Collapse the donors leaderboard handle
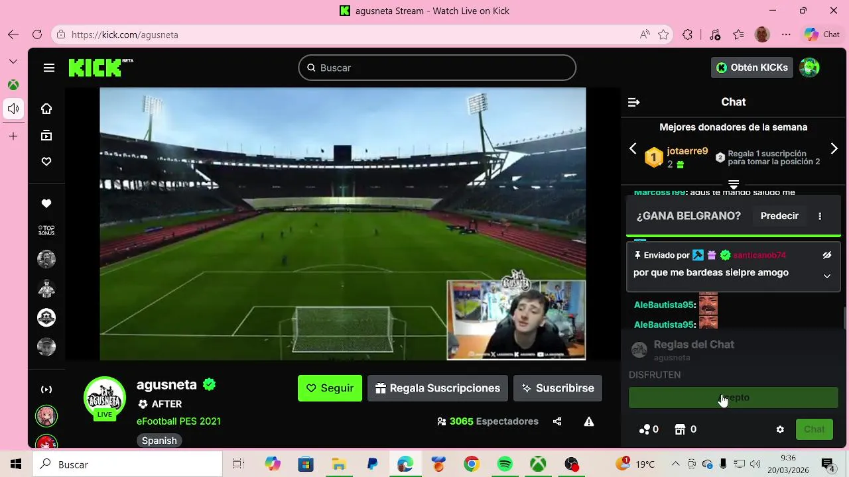 click(x=734, y=184)
